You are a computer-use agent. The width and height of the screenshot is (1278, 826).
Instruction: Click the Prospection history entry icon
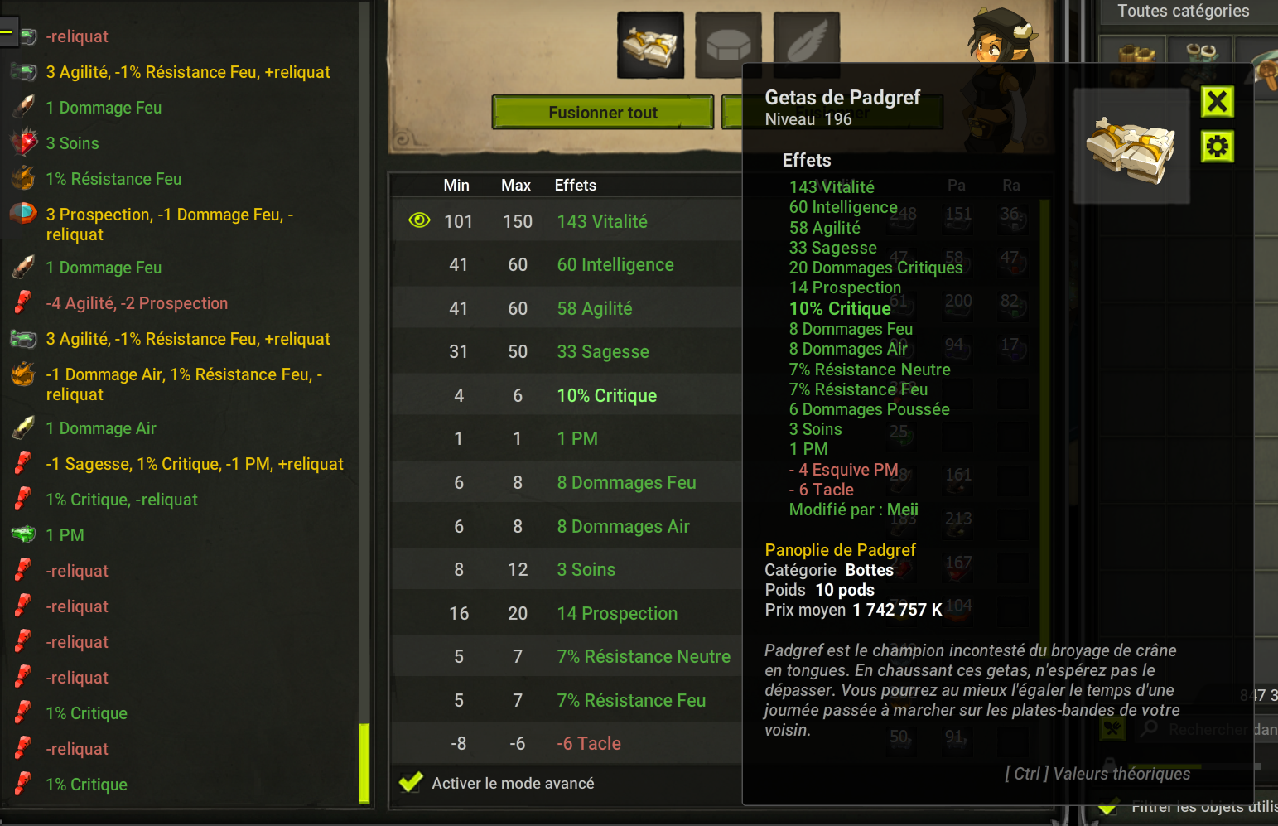tap(24, 214)
